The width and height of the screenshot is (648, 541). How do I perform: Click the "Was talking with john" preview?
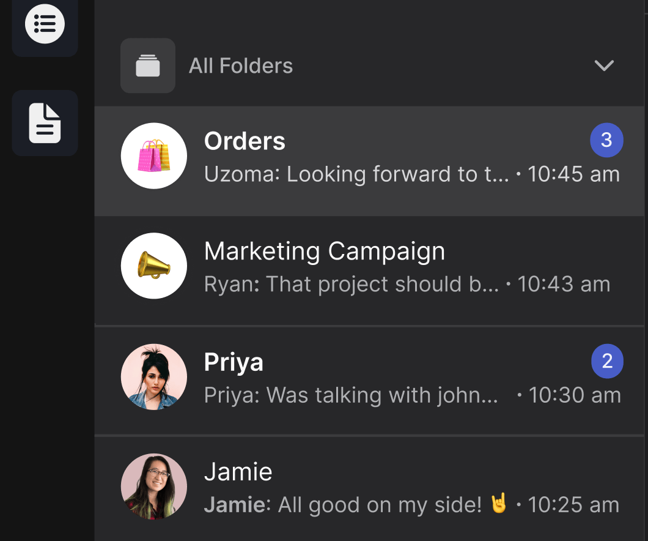[351, 395]
